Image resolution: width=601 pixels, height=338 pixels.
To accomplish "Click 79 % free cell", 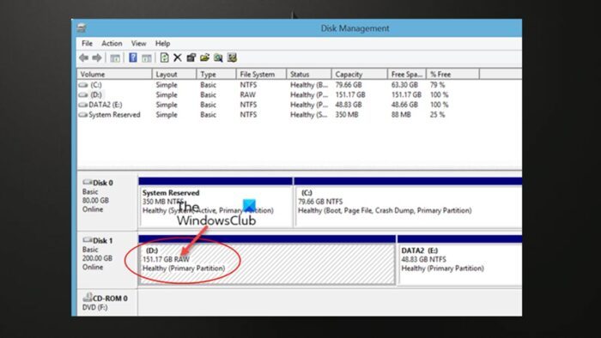I will [x=437, y=85].
